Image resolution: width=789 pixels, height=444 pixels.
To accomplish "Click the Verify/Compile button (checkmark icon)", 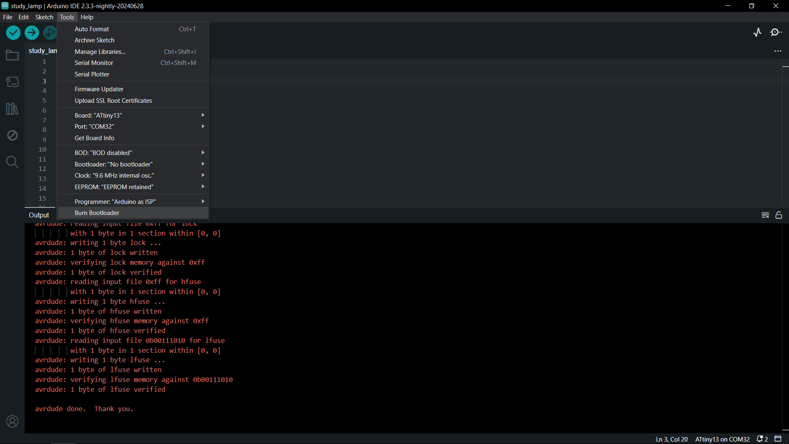I will tap(13, 33).
